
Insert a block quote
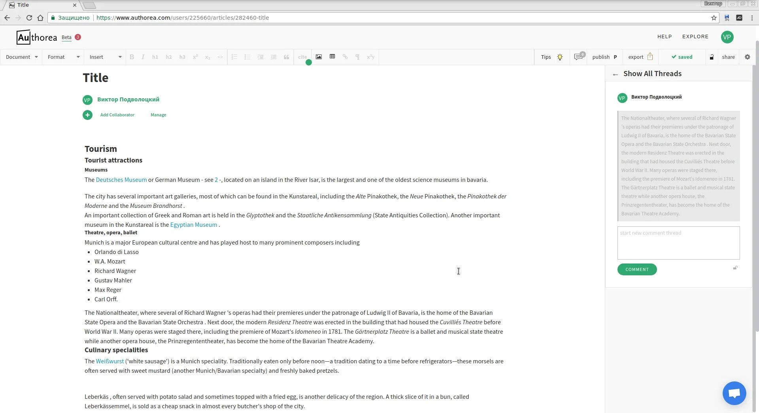pyautogui.click(x=287, y=57)
